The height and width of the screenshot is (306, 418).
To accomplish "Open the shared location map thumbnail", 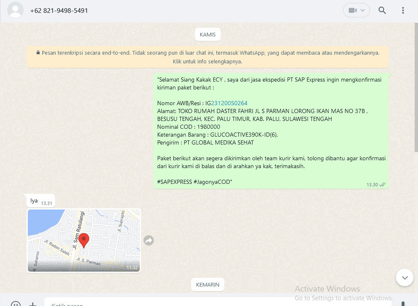I will (84, 241).
